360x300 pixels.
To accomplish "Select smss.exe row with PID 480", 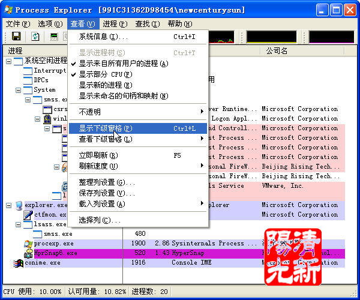I will click(x=174, y=234).
